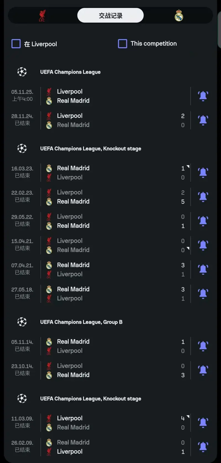Tap bell icon beside 22.02.23 match

pyautogui.click(x=203, y=197)
